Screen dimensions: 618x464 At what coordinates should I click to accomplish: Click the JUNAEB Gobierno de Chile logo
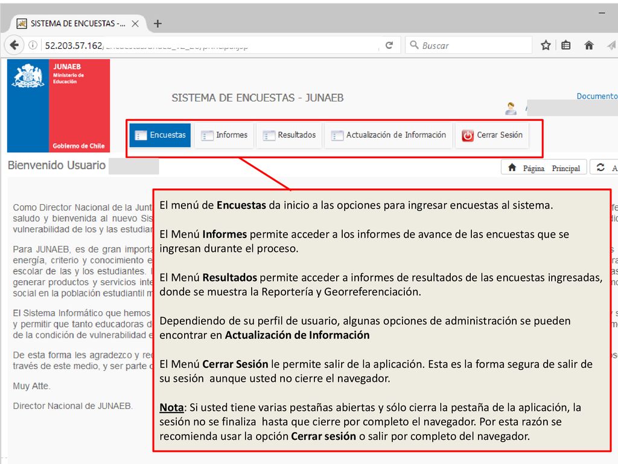coord(59,106)
